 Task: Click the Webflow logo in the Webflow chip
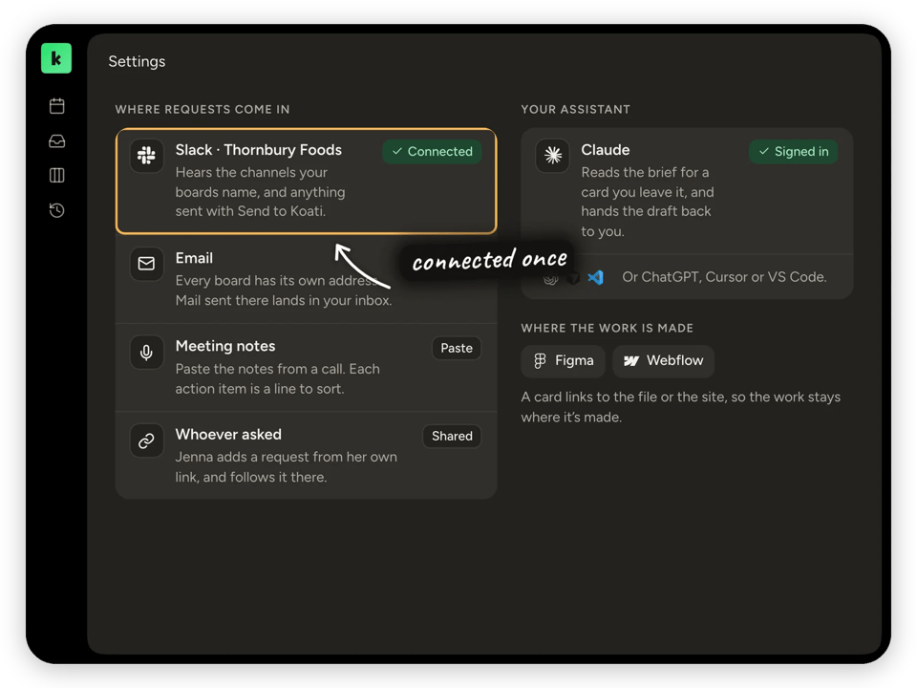[x=631, y=361]
